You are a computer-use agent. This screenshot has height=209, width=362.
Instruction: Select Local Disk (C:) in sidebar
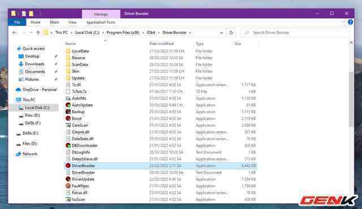pyautogui.click(x=34, y=108)
